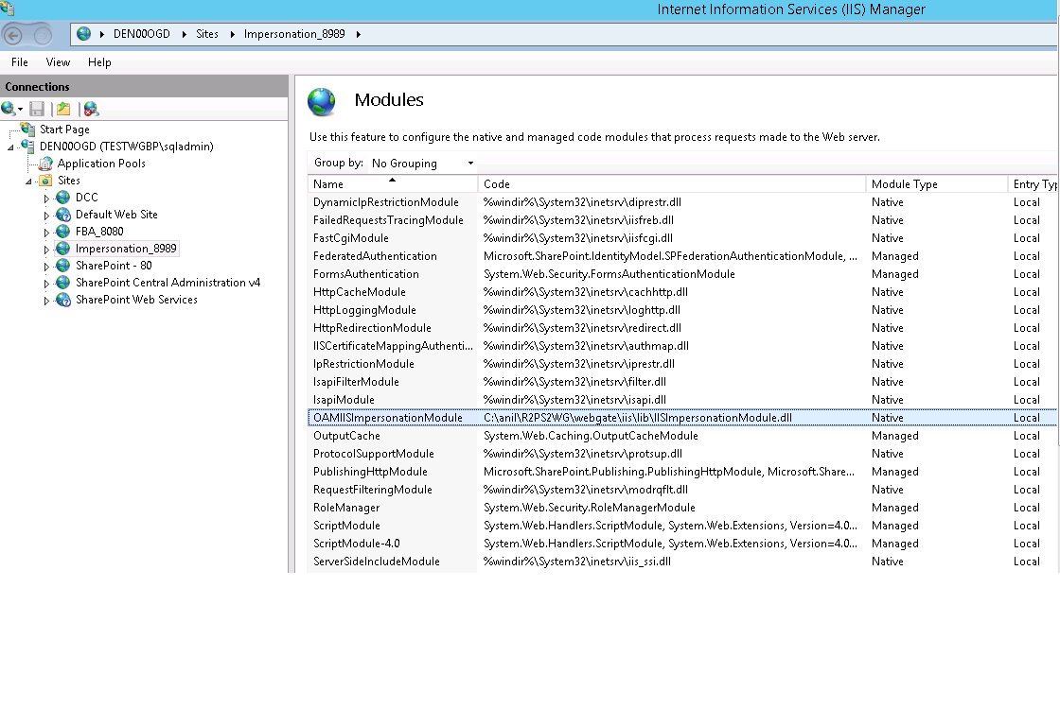The width and height of the screenshot is (1060, 726).
Task: Click the Default Web Site globe icon
Action: point(62,214)
